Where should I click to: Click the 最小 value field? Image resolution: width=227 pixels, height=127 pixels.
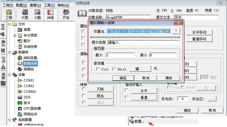(x=163, y=55)
